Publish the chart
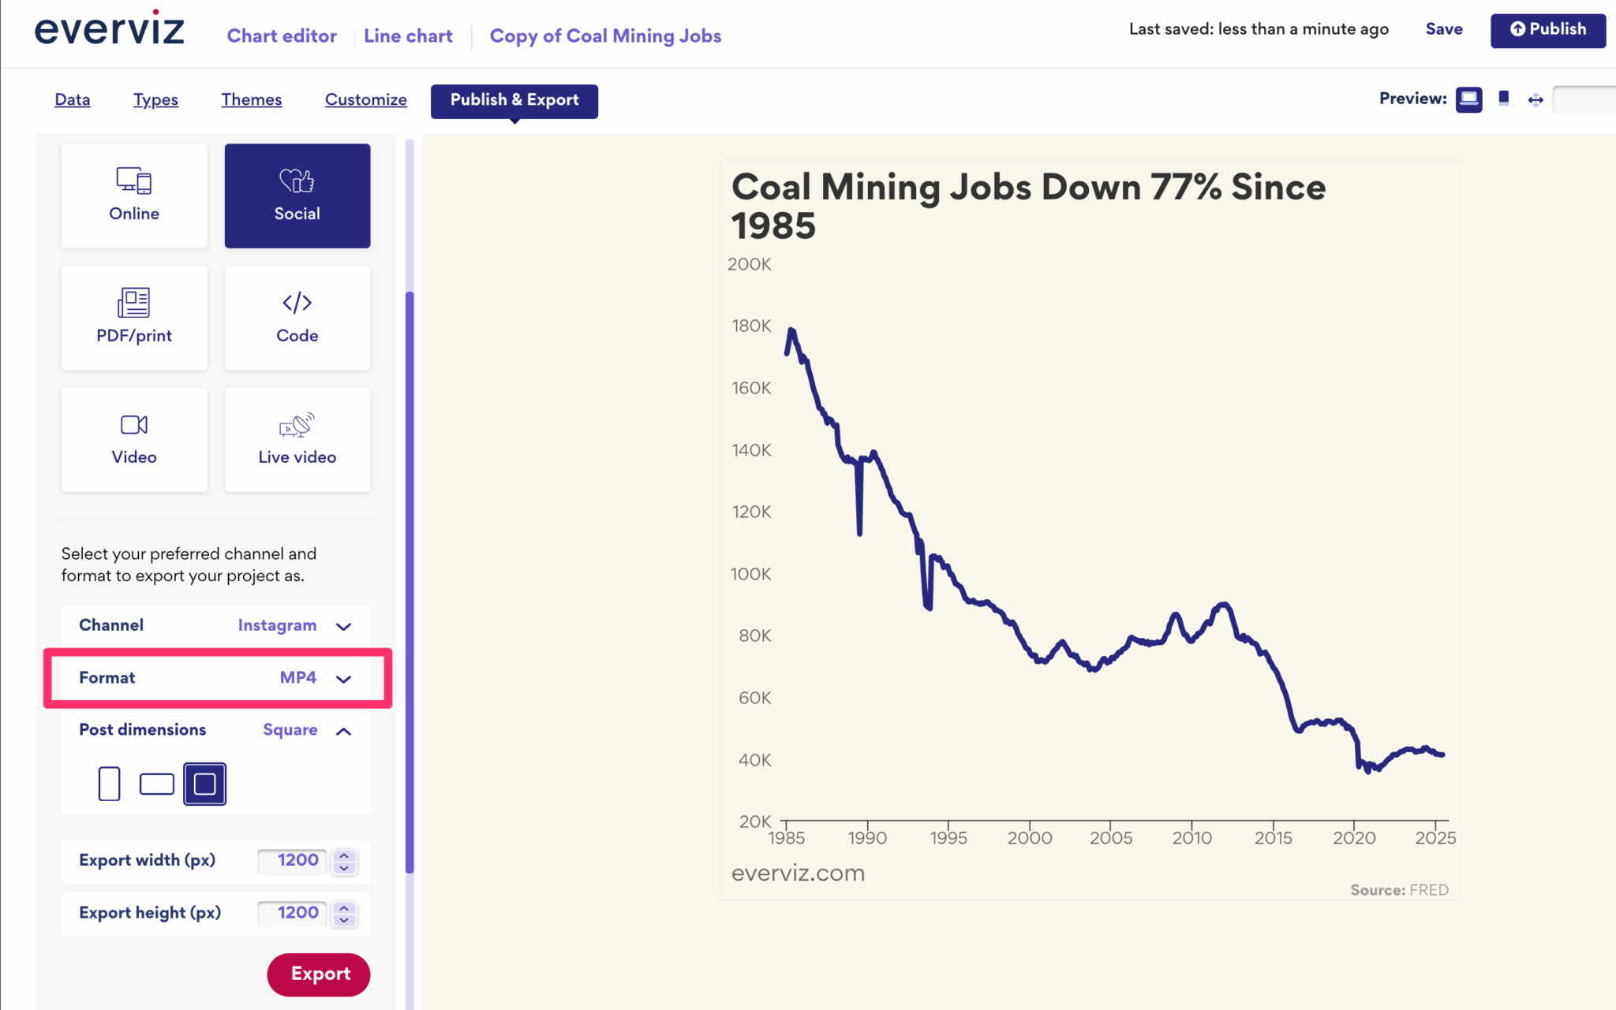The height and width of the screenshot is (1010, 1616). (1547, 29)
